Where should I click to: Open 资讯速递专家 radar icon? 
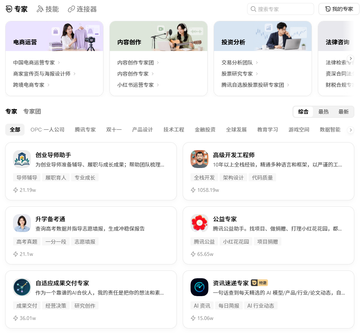click(199, 287)
